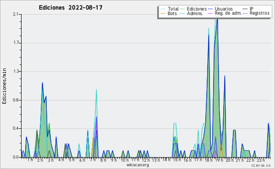Click the '1 h' x-axis label
The width and height of the screenshot is (275, 169).
[30, 160]
